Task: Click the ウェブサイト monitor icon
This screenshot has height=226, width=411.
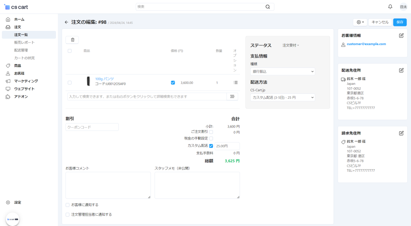Action: 8,89
